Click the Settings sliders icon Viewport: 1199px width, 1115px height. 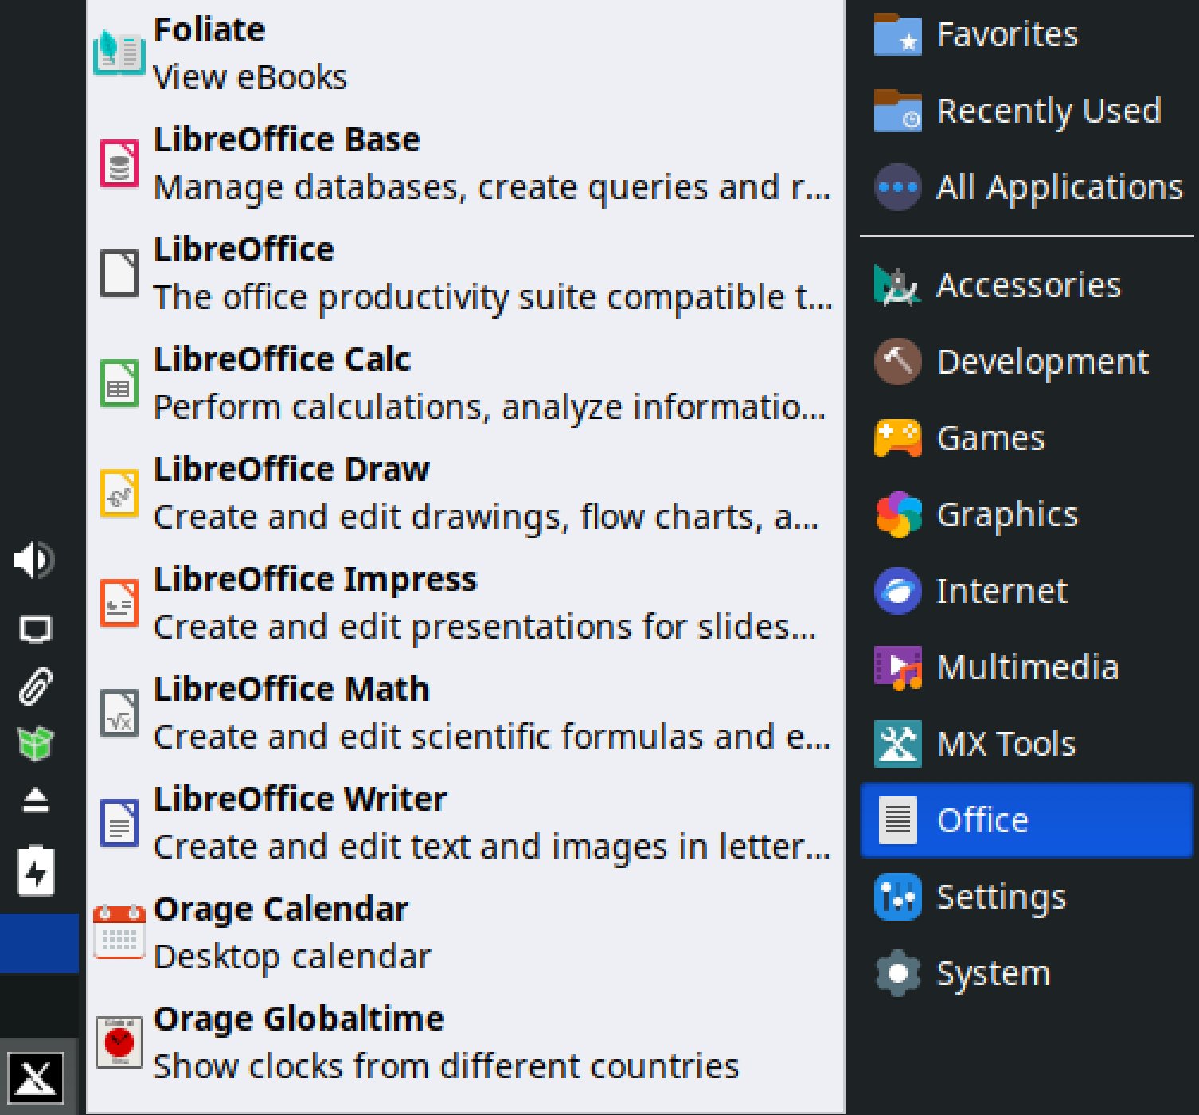click(897, 897)
